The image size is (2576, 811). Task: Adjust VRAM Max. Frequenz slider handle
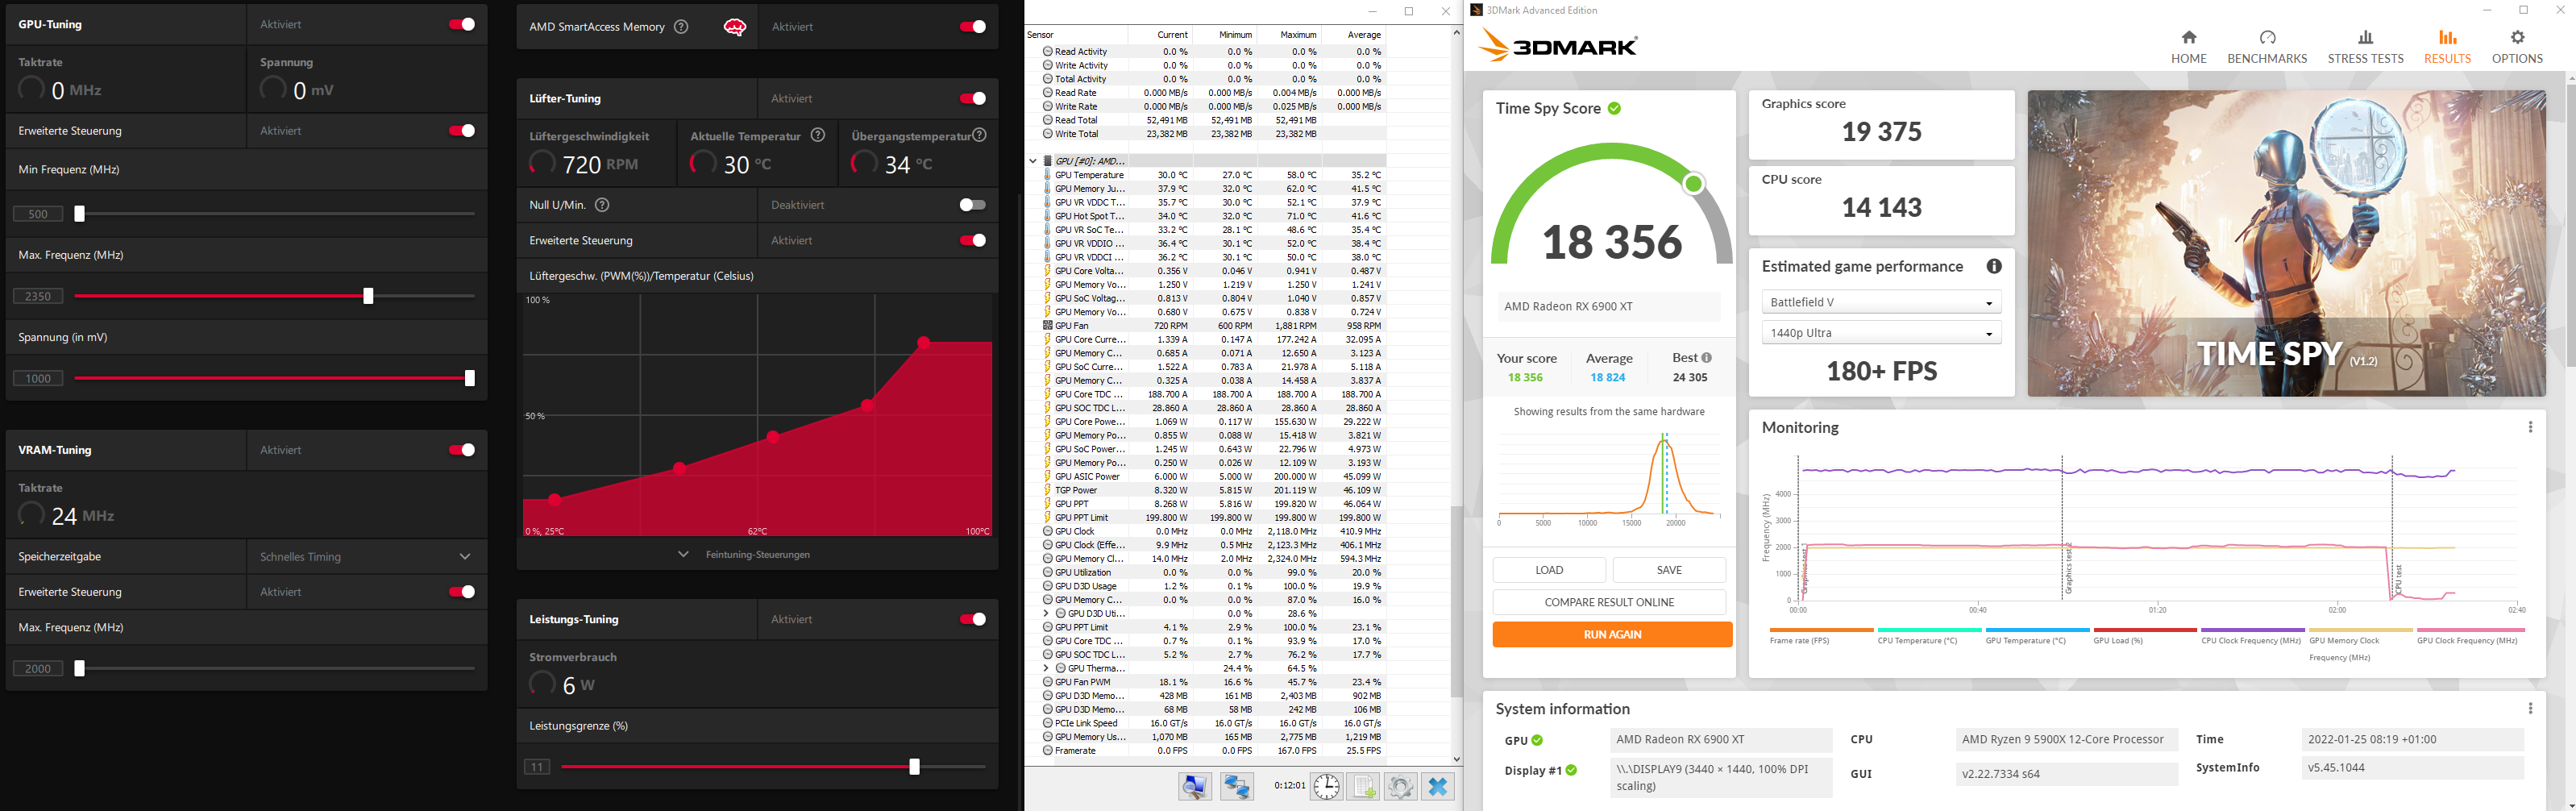pos(80,668)
